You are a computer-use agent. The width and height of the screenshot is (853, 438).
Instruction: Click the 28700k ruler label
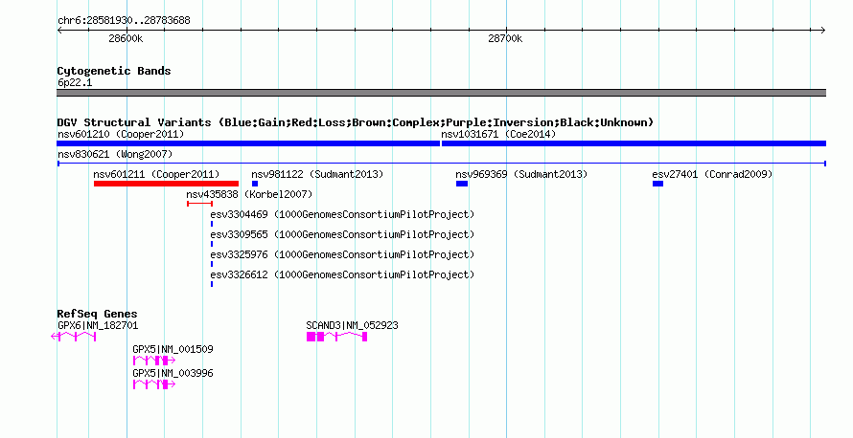tap(505, 38)
